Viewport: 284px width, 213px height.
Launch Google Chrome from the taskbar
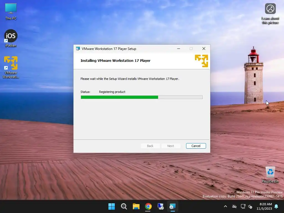coord(148,206)
